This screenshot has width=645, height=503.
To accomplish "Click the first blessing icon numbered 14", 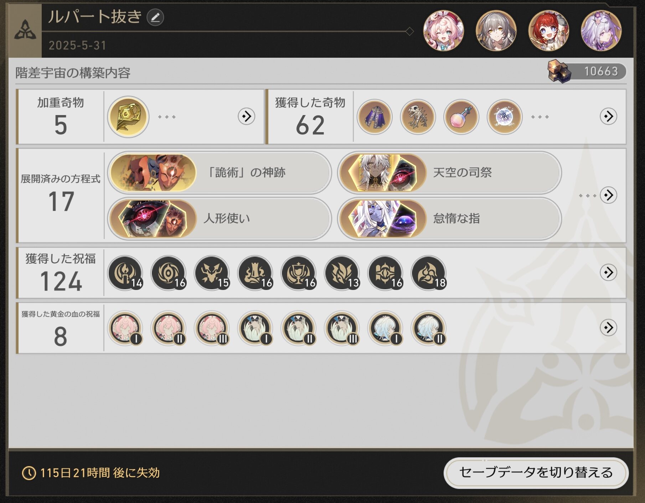I will [125, 273].
